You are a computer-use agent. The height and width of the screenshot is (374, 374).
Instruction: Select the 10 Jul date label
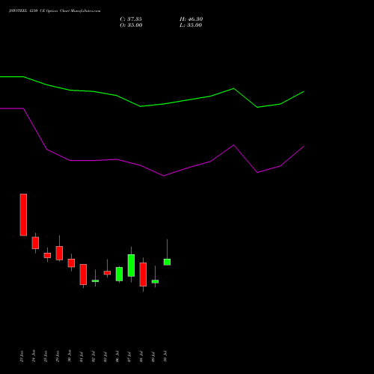click(x=165, y=356)
